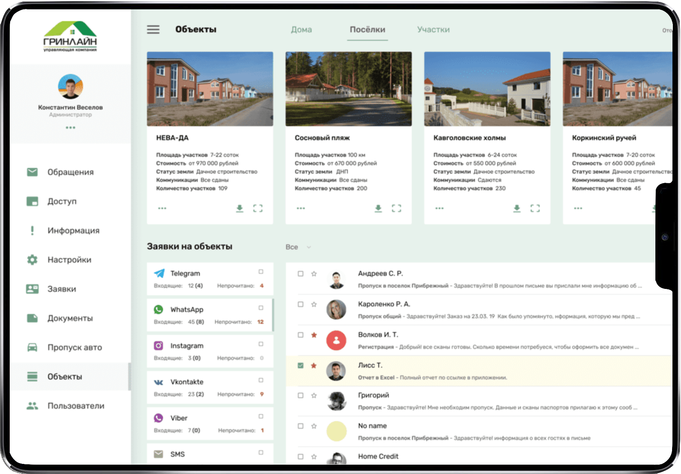
Task: Open more options on НЕВА-ДА card
Action: tap(162, 208)
